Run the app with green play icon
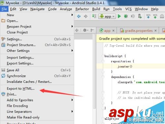Image resolution: width=165 pixels, height=124 pixels. click(119, 16)
